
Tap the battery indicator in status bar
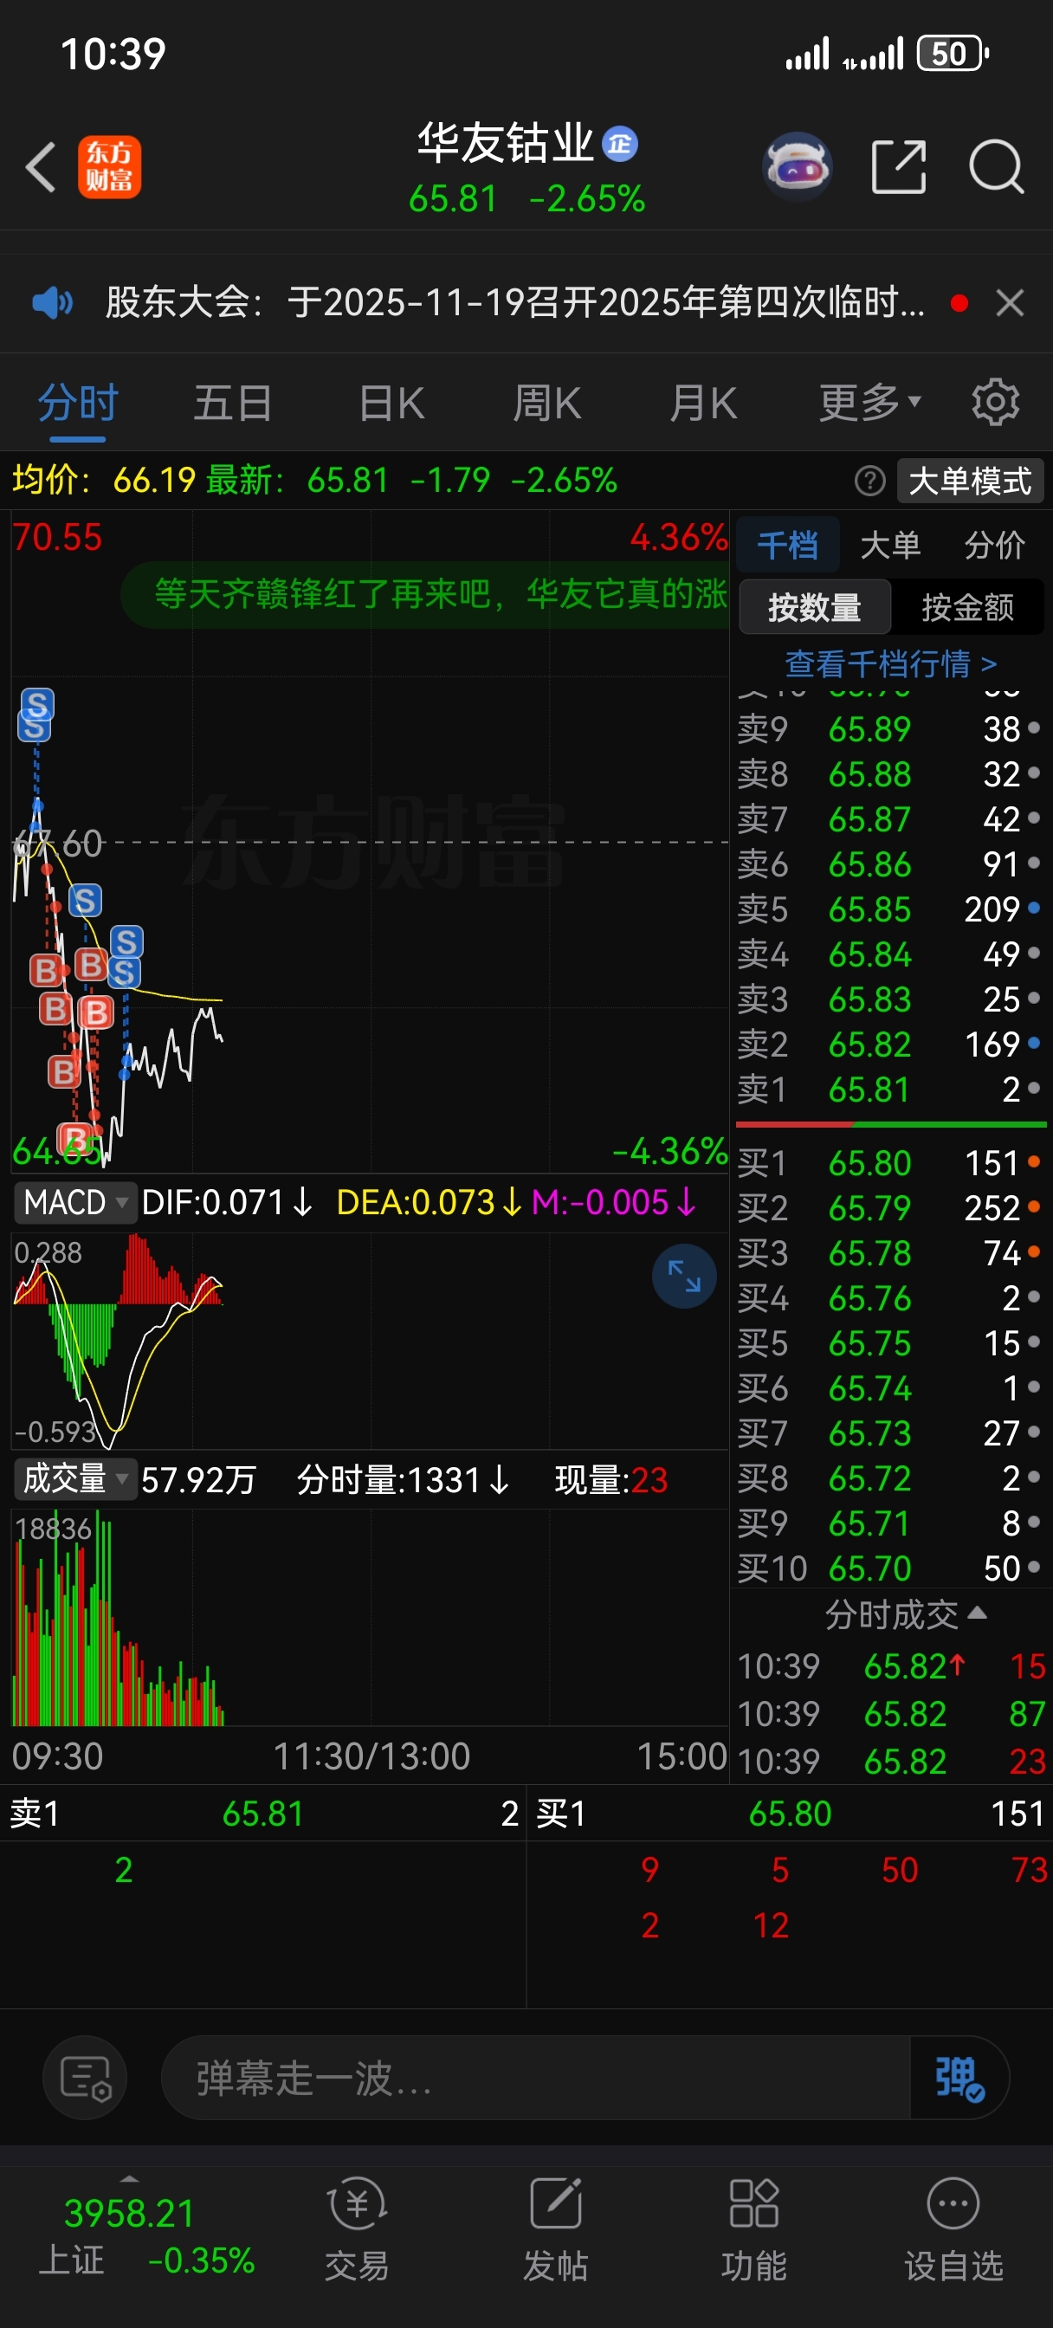pyautogui.click(x=953, y=54)
